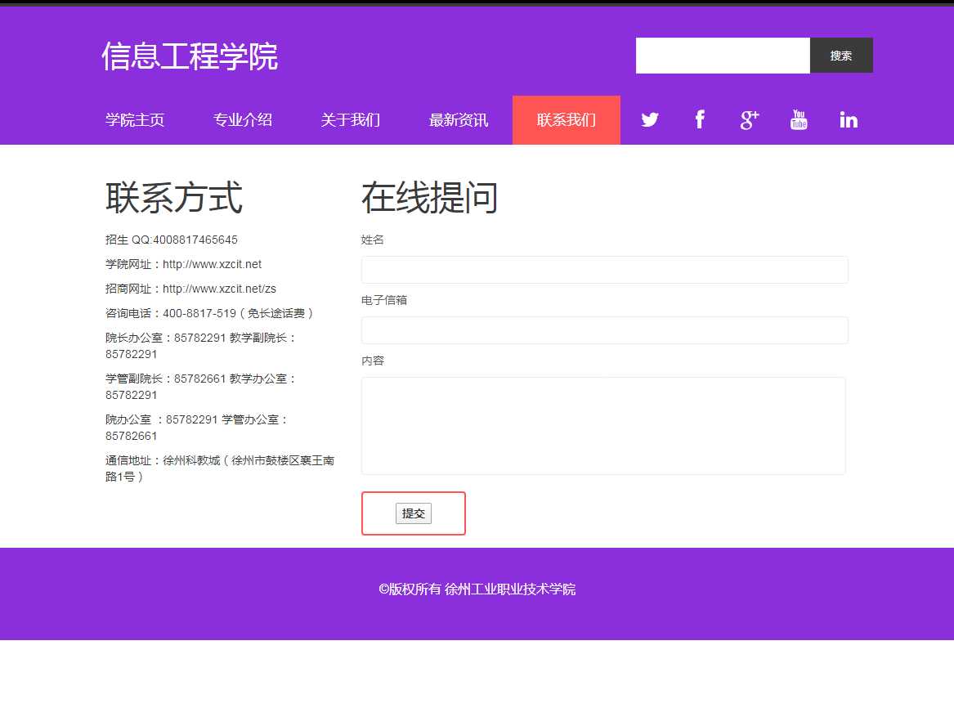
Task: Select 关于我们 from the navigation bar
Action: (351, 120)
